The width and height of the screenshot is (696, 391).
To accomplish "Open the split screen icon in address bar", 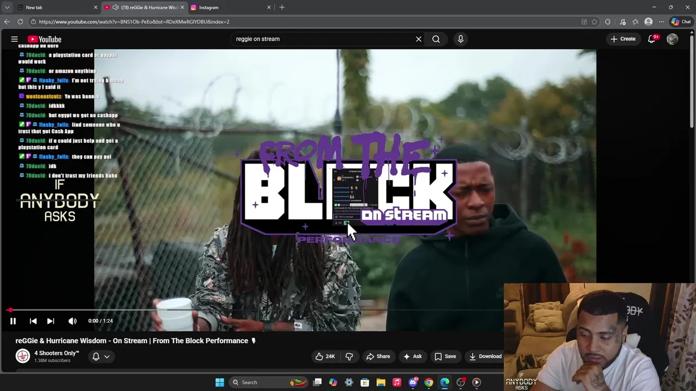I will tap(584, 22).
